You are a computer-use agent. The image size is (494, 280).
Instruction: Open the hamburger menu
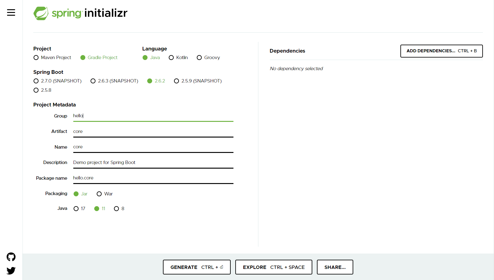11,13
